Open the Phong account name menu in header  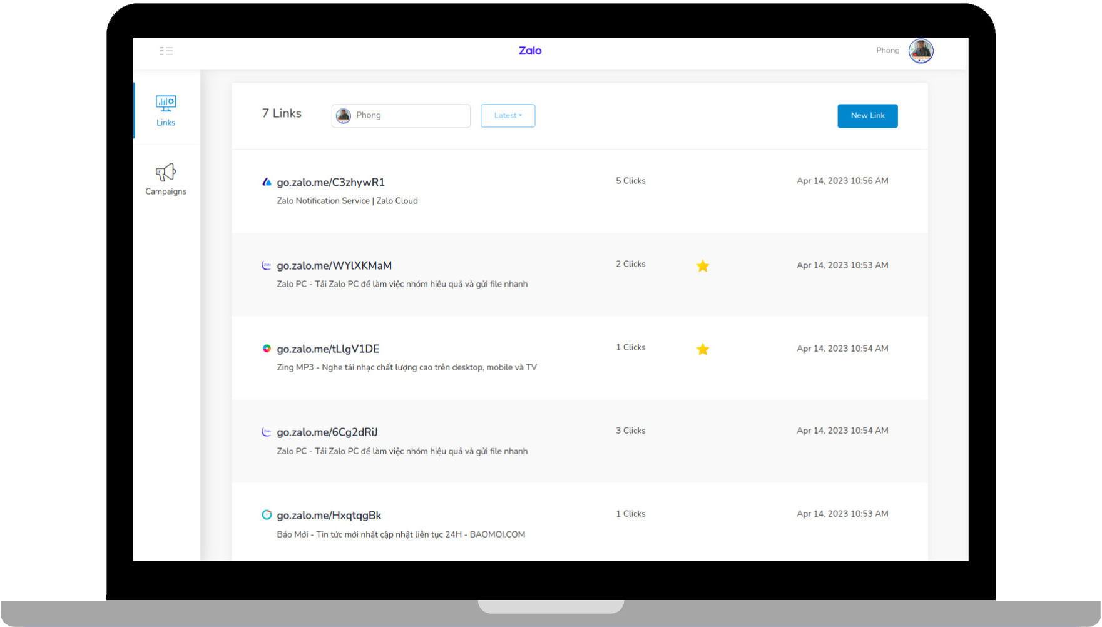[x=887, y=51]
